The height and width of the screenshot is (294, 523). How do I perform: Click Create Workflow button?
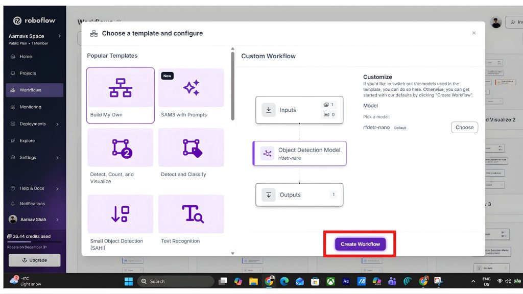pos(359,244)
